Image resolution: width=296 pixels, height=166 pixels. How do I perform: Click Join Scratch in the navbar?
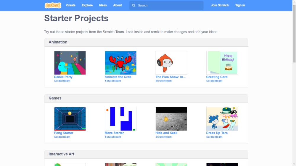tap(220, 5)
